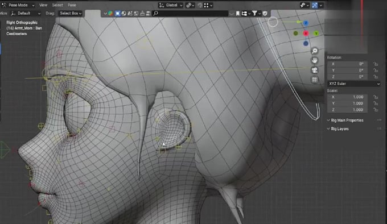Click the bookmark icon
This screenshot has height=224, width=387.
click(238, 13)
